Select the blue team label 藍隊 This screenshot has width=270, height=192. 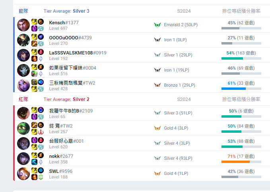tap(23, 11)
